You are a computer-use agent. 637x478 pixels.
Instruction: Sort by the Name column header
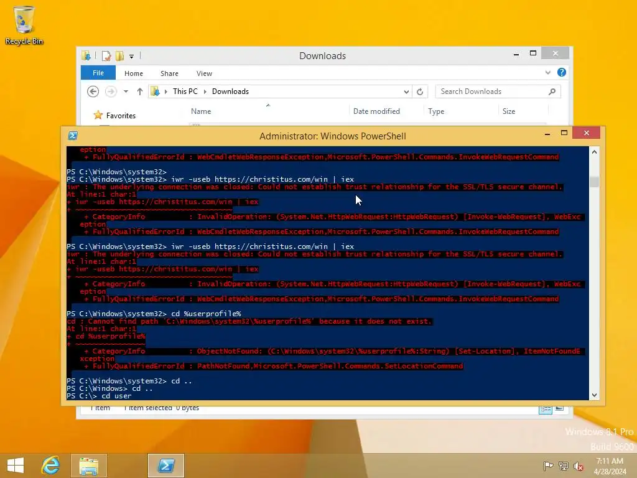tap(201, 111)
